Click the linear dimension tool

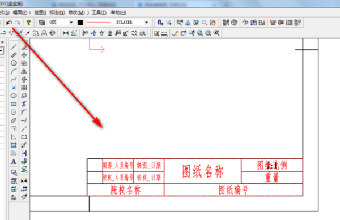pyautogui.click(x=66, y=33)
